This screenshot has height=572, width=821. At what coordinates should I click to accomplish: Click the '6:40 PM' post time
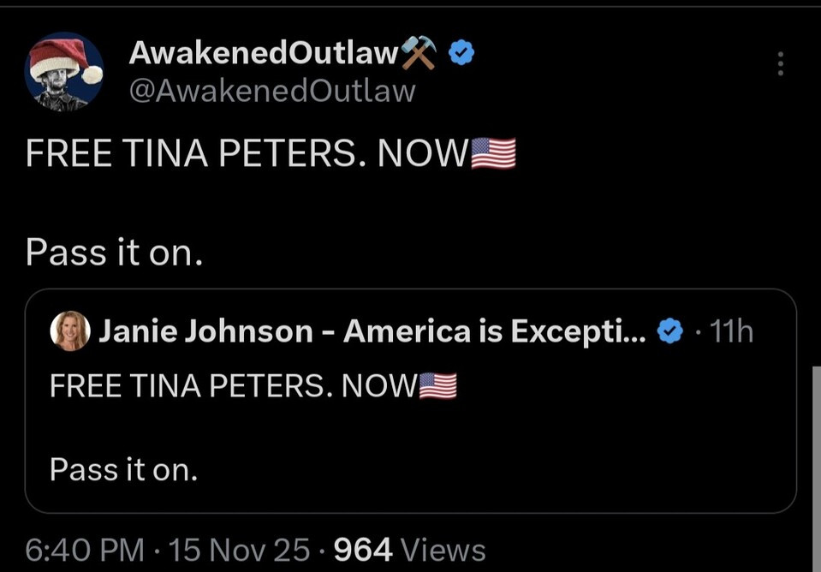84,550
